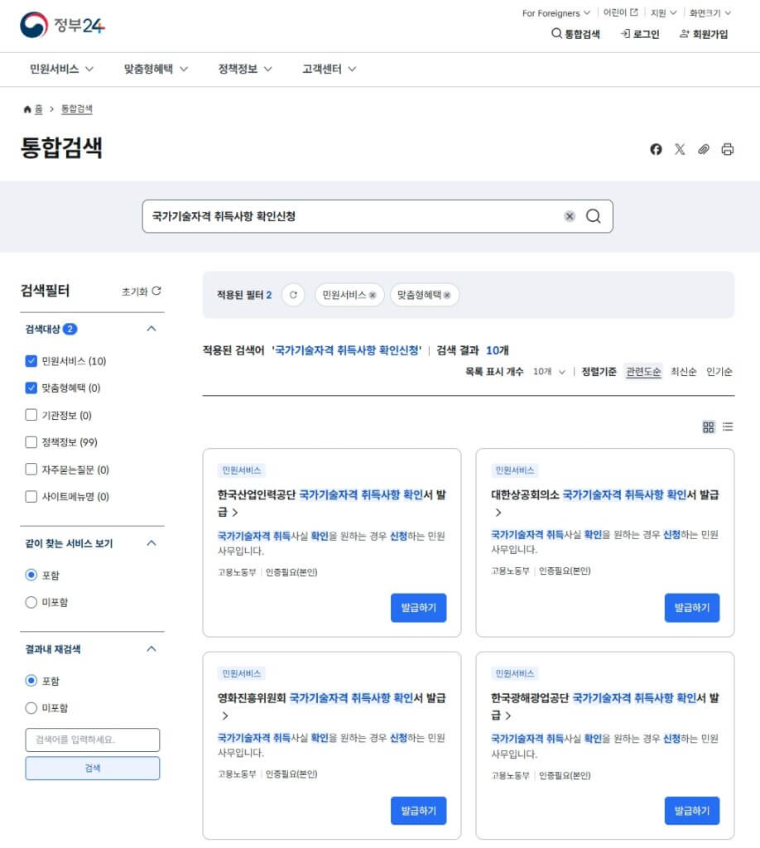This screenshot has width=760, height=848.
Task: Select 미포함 under 결과내 재검색
Action: point(31,707)
